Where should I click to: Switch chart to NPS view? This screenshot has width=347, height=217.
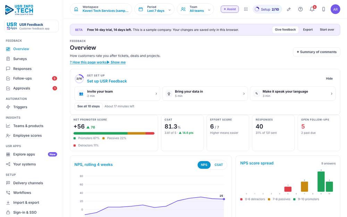[x=204, y=165]
